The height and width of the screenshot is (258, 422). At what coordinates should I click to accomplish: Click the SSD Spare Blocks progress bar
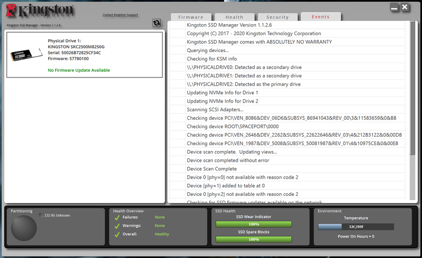pos(254,239)
